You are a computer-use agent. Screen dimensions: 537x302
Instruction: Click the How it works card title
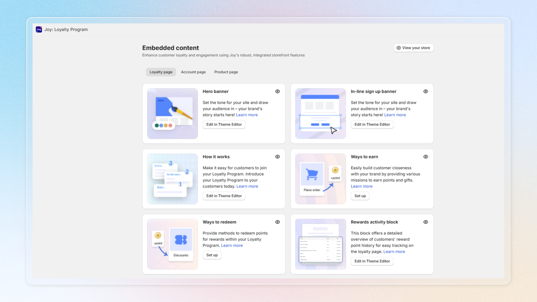point(216,157)
